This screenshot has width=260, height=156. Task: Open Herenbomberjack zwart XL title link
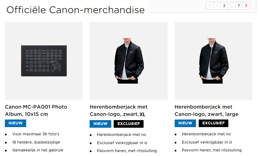coord(119,110)
